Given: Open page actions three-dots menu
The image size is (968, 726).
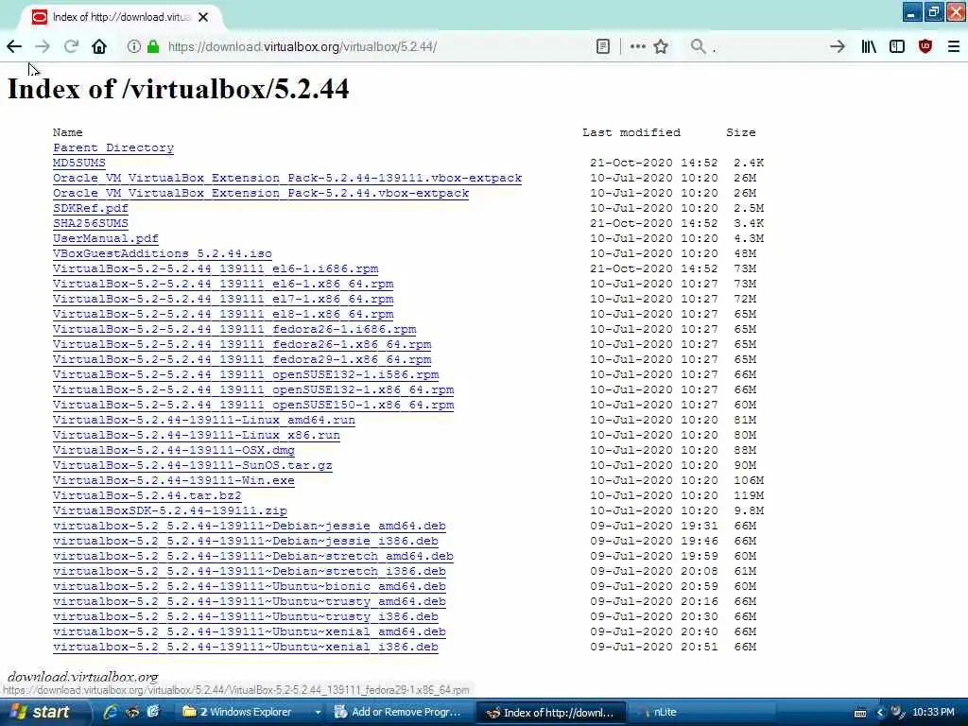Looking at the screenshot, I should tap(638, 46).
